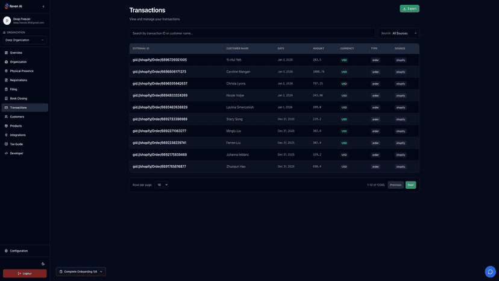Toggle dark mode with the moon icon
Screen dimensions: 499x281
pos(43,264)
